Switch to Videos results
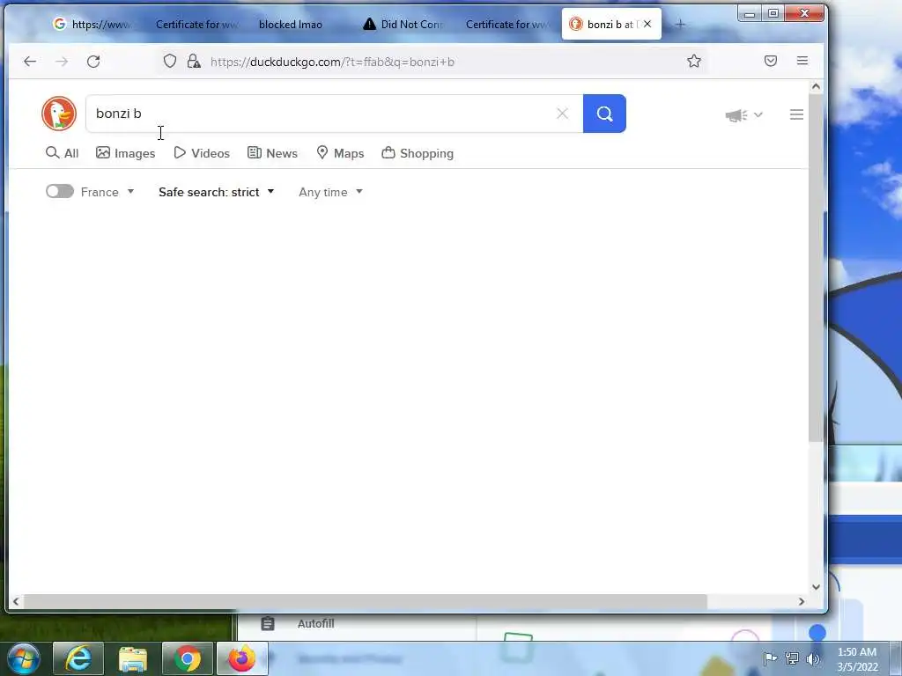This screenshot has height=676, width=902. (202, 153)
